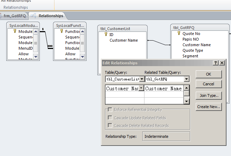Toggle Cascade Update Related Fields

[x=110, y=118]
